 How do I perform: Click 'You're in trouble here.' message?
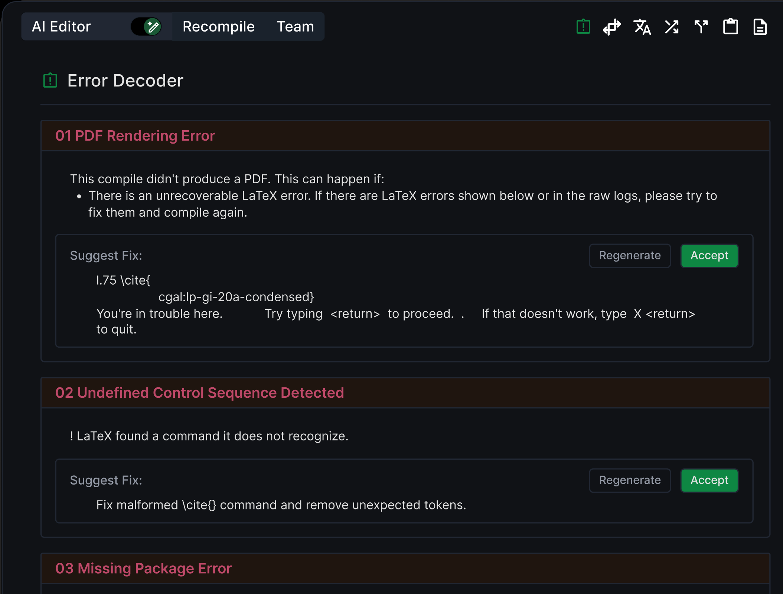[159, 314]
